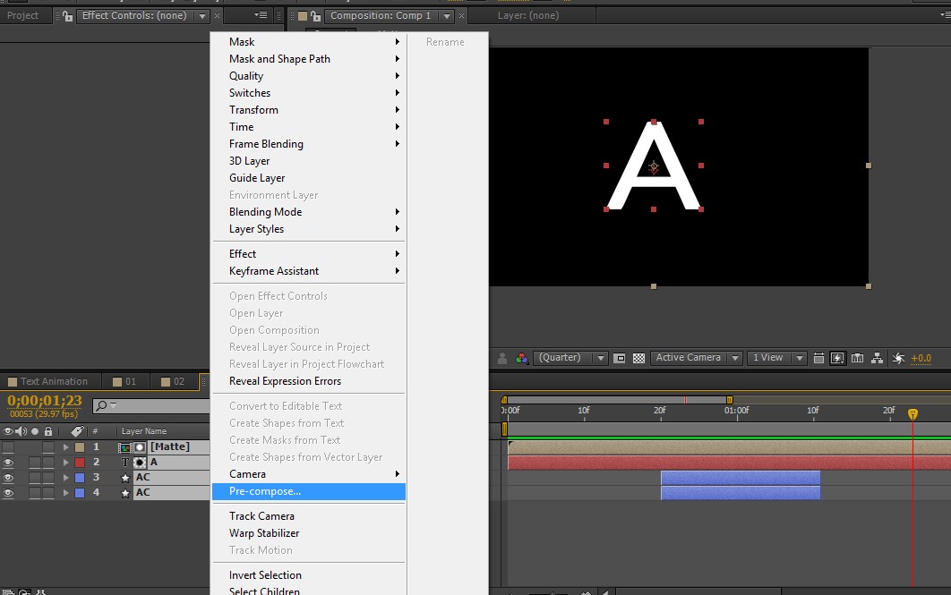
Task: Open the (Quarter) resolution dropdown
Action: pyautogui.click(x=570, y=358)
